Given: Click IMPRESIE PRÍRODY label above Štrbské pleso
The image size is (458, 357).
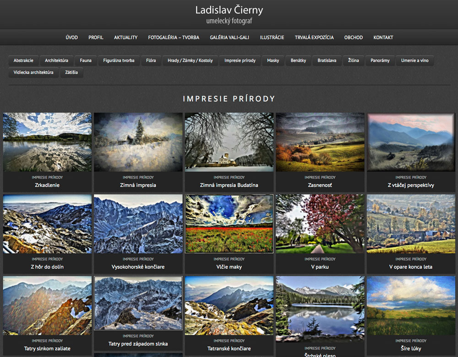Looking at the screenshot, I should click(320, 348).
